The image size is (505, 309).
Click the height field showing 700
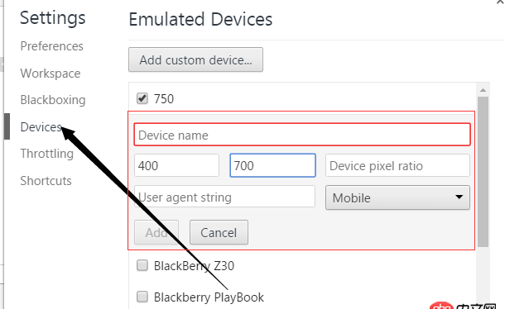coord(272,165)
